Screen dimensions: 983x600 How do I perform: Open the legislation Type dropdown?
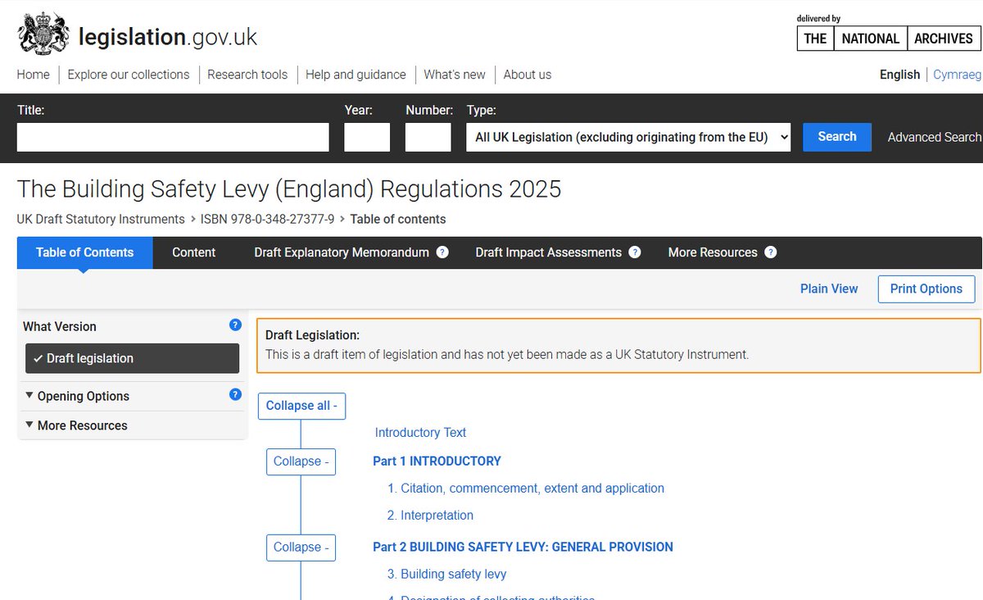627,137
